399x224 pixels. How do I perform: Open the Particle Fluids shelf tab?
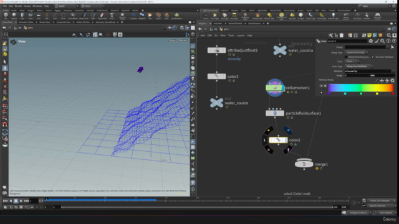pyautogui.click(x=276, y=11)
